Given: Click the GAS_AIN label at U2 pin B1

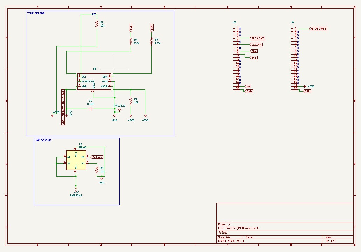Looking at the screenshot, I should (x=97, y=157).
